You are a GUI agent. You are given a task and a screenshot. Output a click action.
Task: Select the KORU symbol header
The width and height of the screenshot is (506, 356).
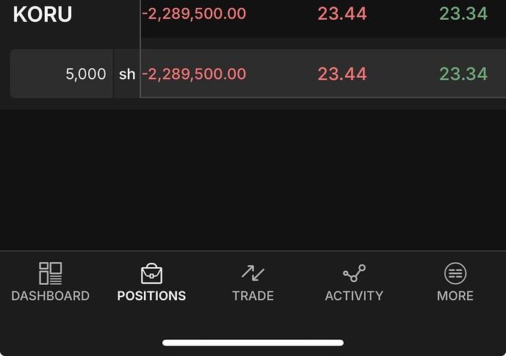pyautogui.click(x=43, y=14)
